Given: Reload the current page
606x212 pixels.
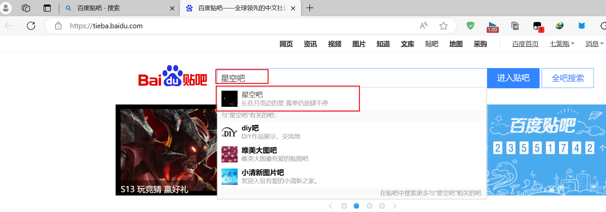Looking at the screenshot, I should click(x=31, y=26).
